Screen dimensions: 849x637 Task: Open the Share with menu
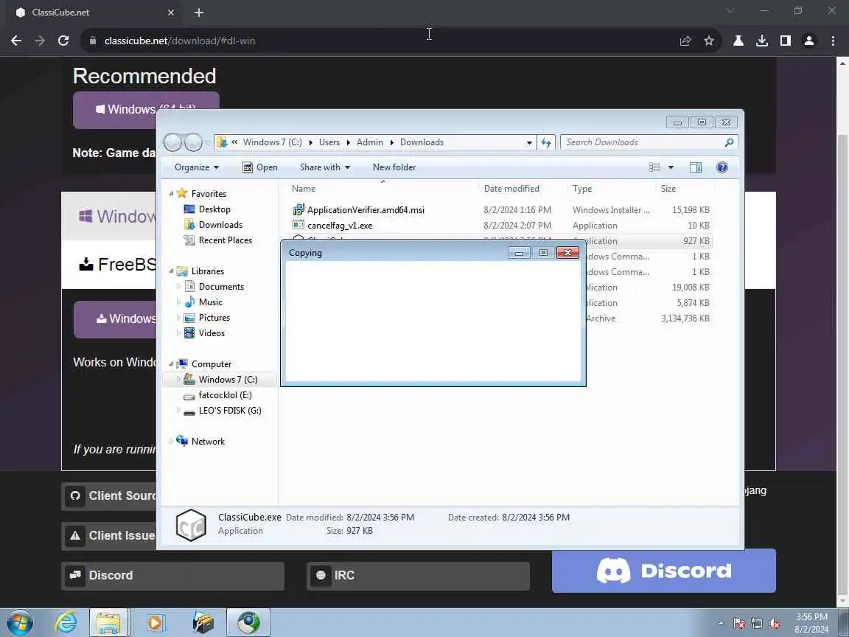325,167
